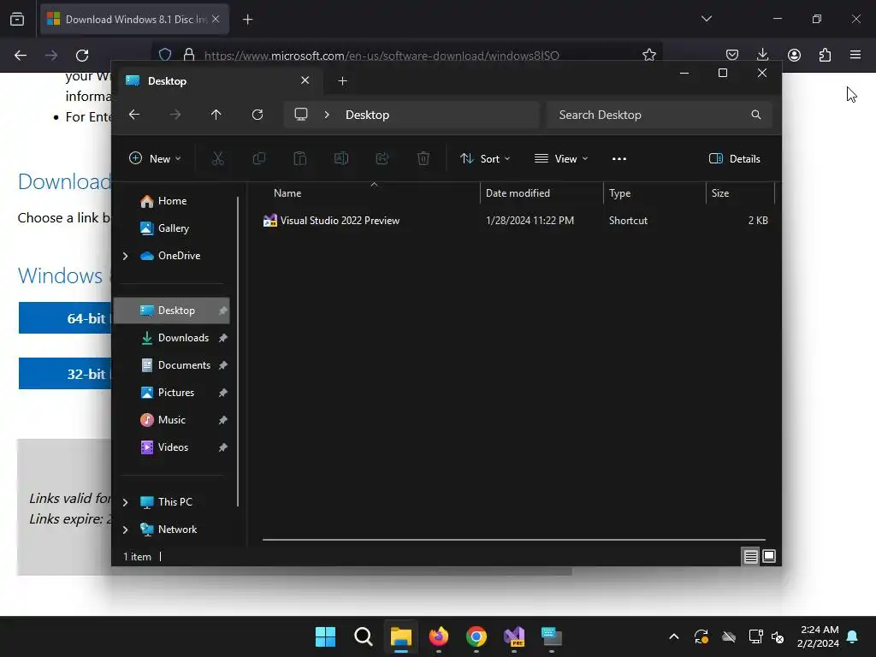Add a new File Explorer tab

pyautogui.click(x=342, y=81)
